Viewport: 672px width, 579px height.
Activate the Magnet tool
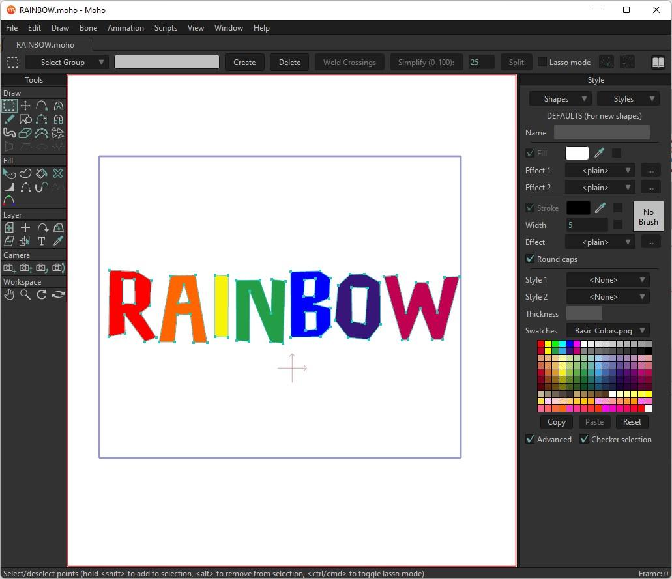(58, 119)
